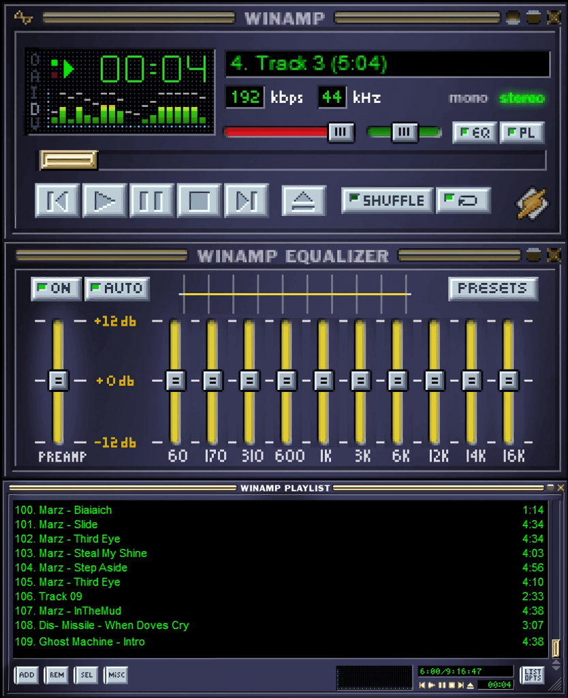Start playback with the main Play button
The image size is (568, 698).
coord(104,201)
